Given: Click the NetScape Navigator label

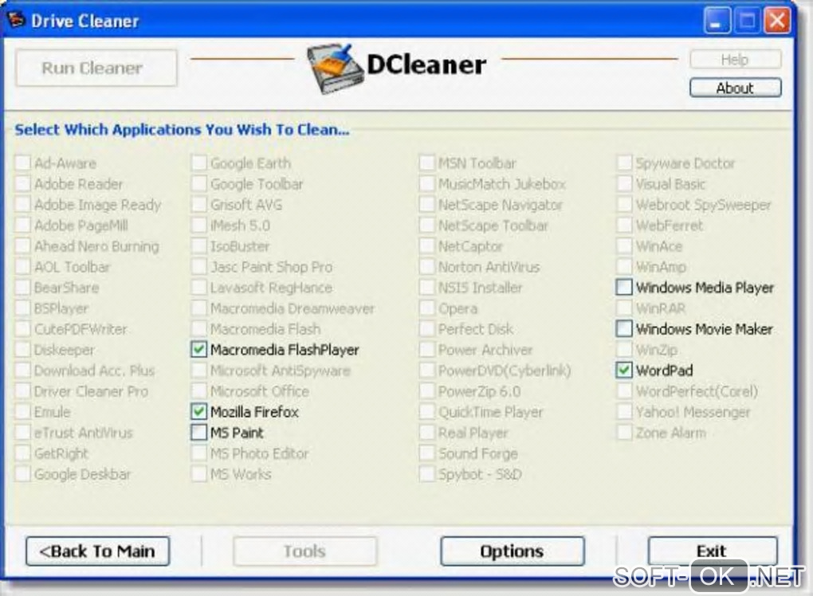Looking at the screenshot, I should click(501, 205).
